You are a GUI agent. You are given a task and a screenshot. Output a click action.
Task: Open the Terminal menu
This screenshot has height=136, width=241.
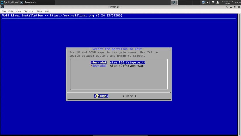[29, 11]
